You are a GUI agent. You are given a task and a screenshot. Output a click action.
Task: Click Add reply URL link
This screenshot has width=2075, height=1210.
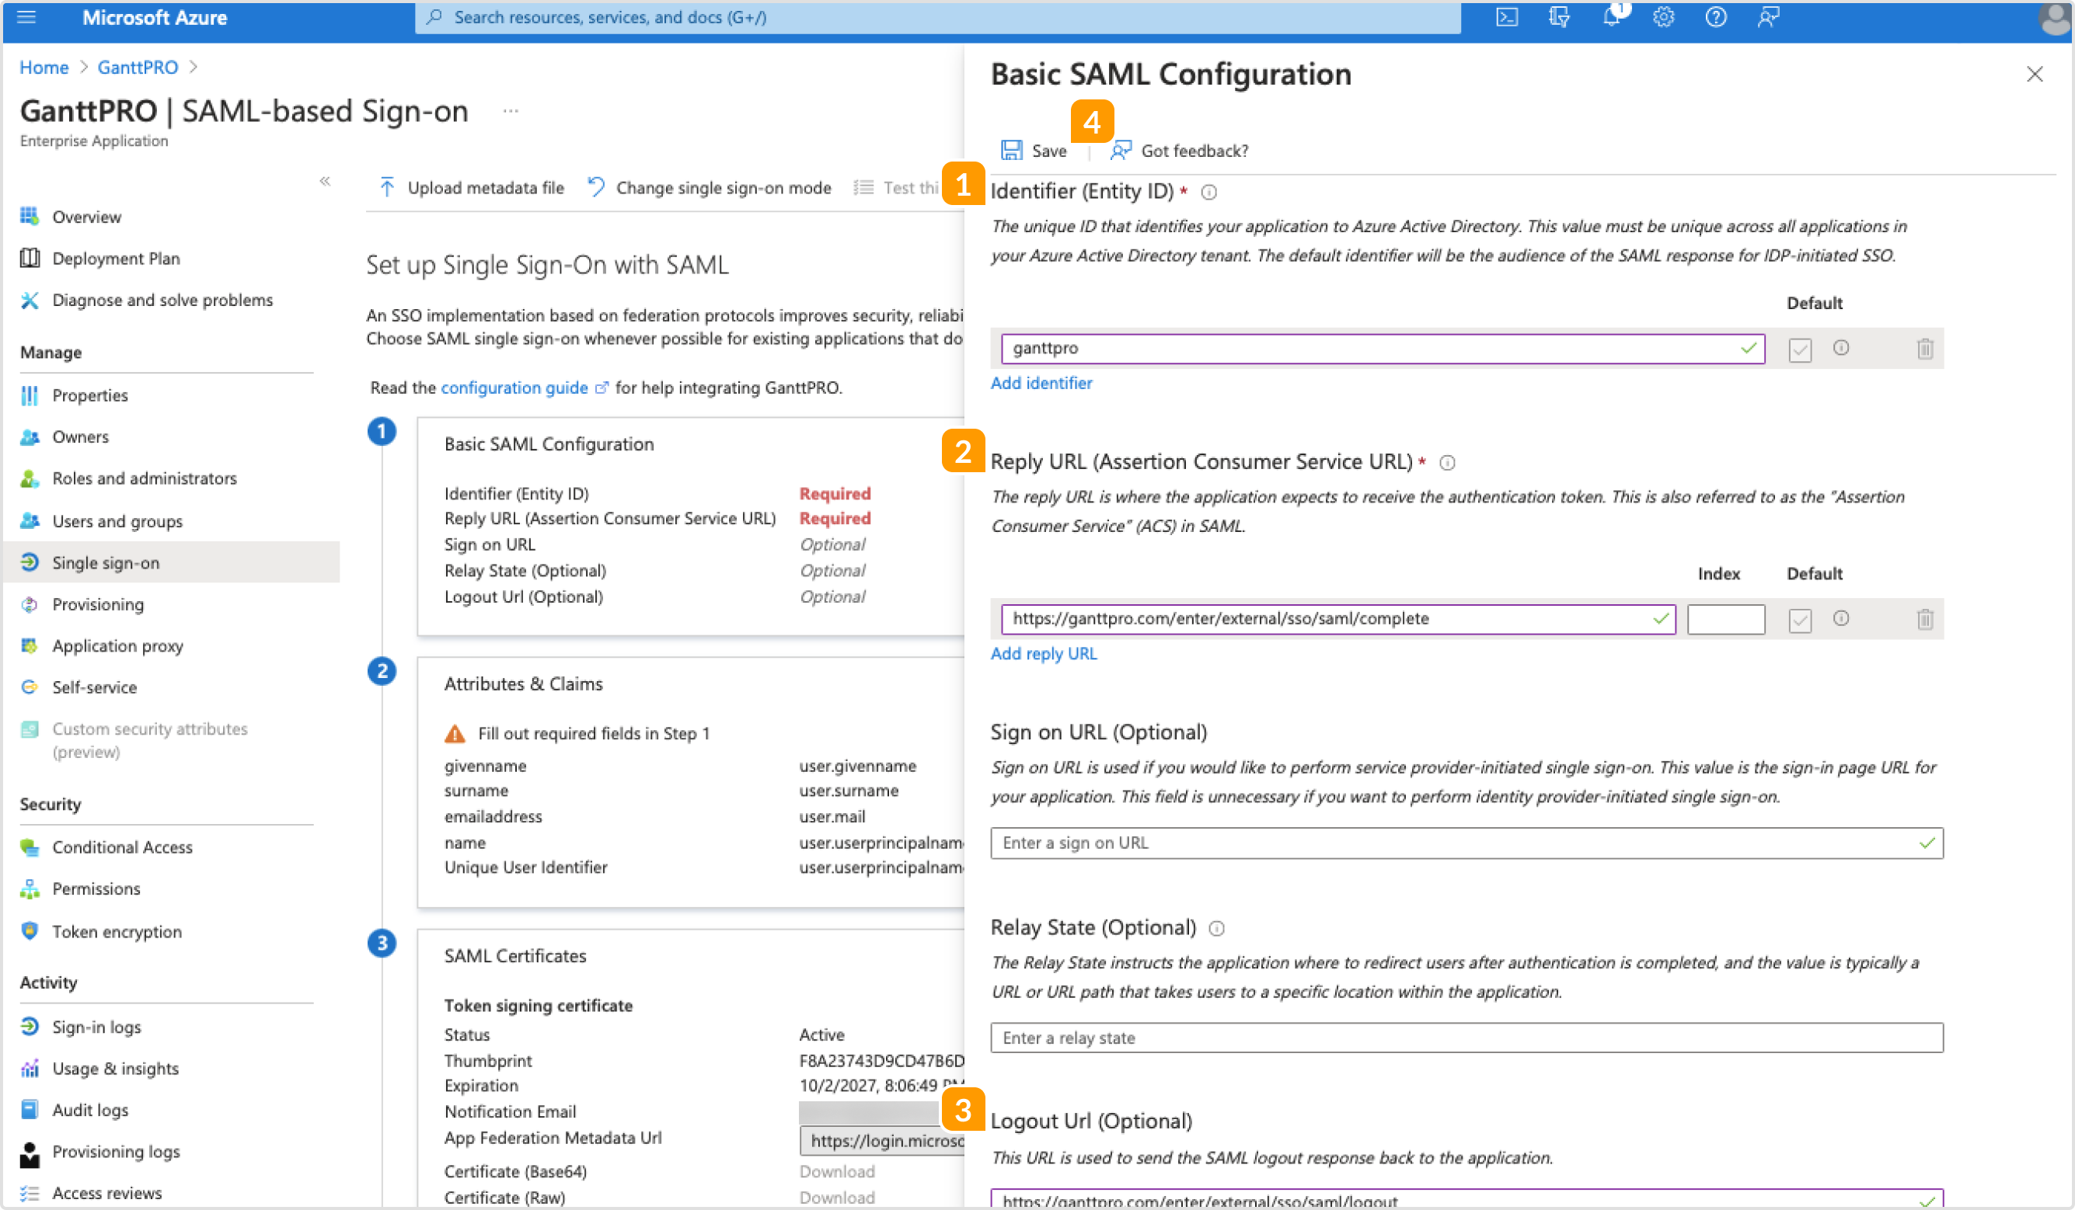coord(1043,654)
